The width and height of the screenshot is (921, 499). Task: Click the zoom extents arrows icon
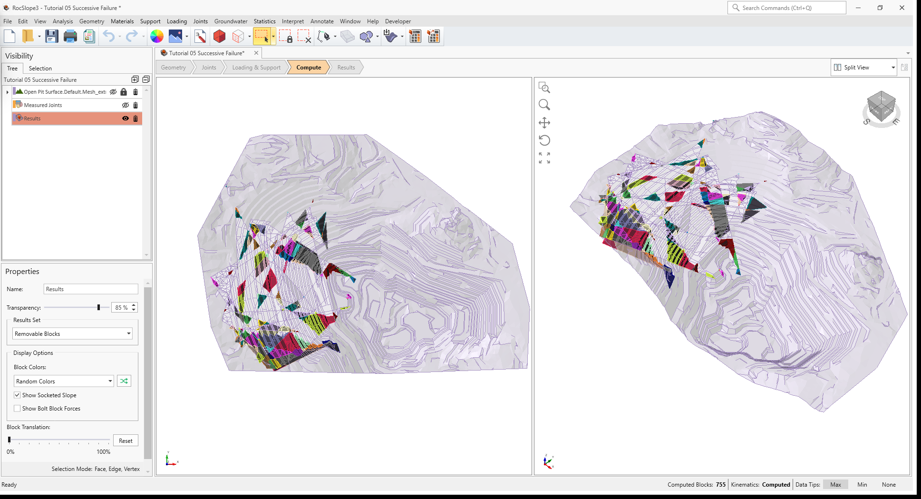click(544, 158)
